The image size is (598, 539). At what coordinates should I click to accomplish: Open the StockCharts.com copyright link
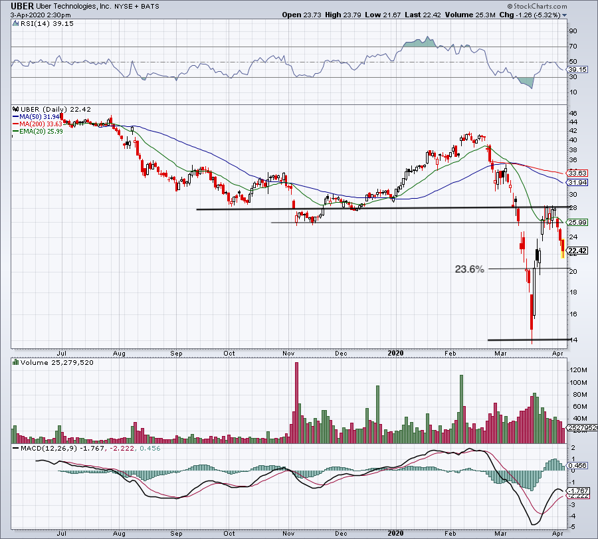tap(538, 6)
